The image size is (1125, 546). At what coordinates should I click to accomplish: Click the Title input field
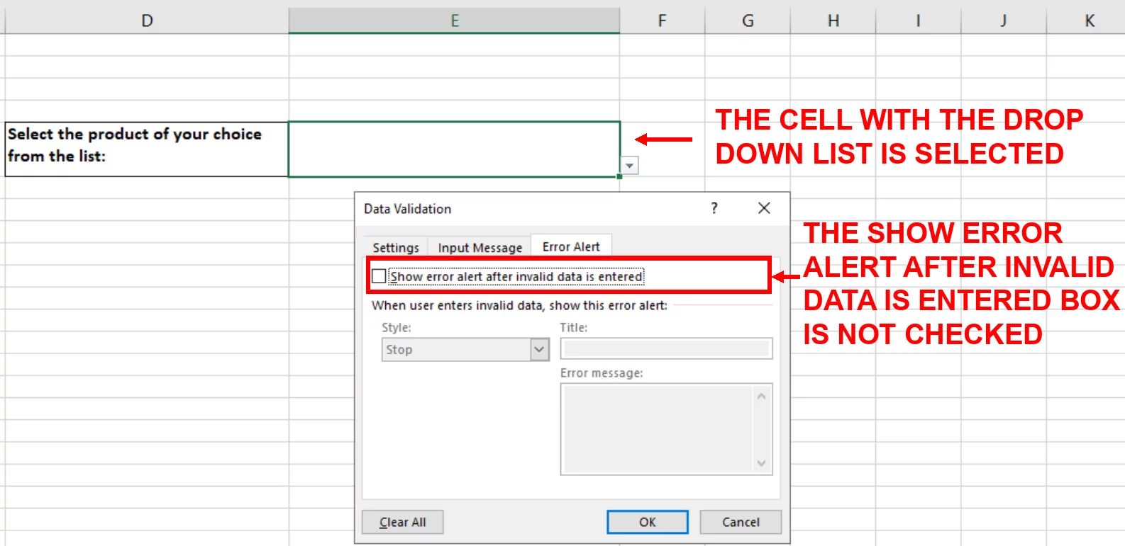tap(666, 348)
